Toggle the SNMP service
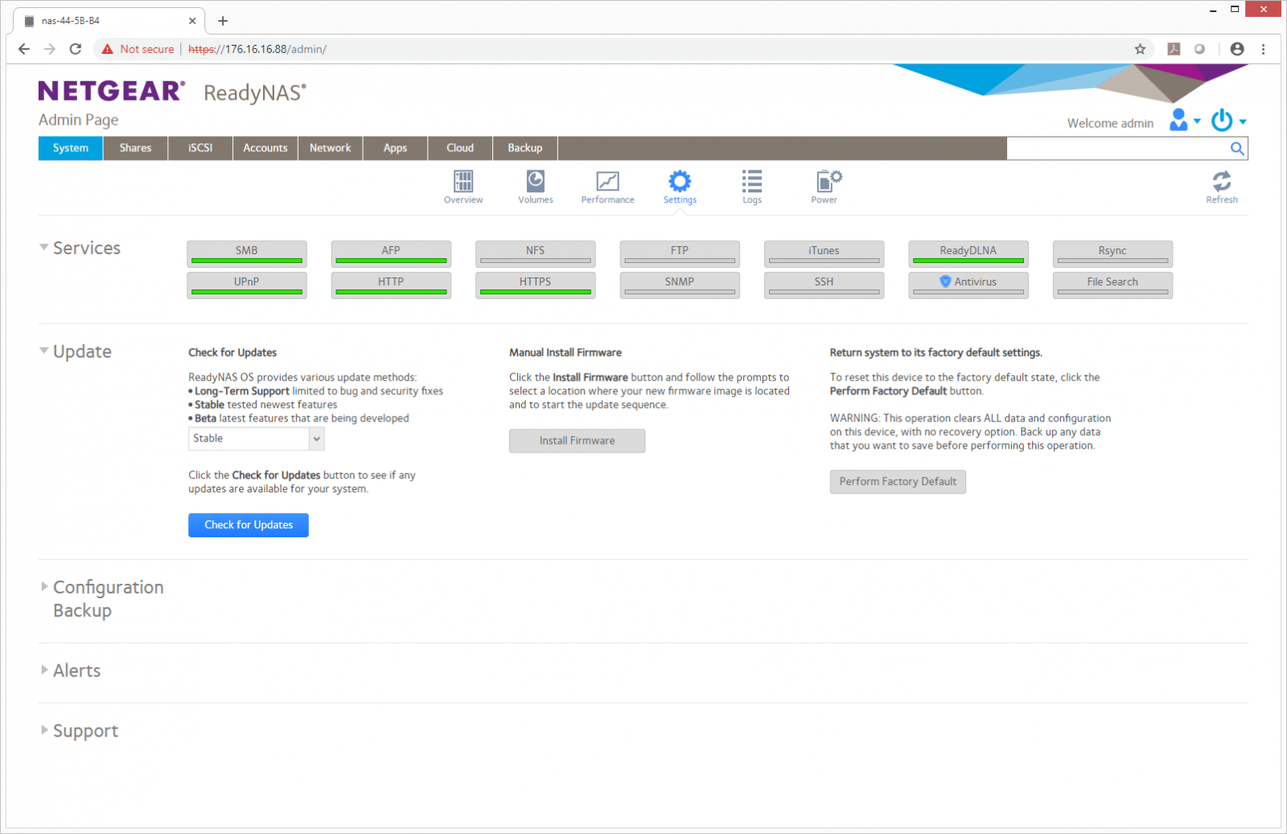 [680, 285]
